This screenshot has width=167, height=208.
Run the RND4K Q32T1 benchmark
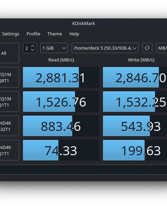tap(9, 126)
